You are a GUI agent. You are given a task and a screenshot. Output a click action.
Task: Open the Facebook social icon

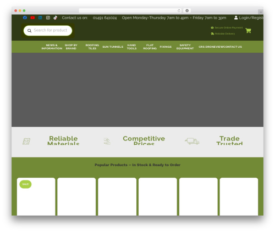(25, 18)
